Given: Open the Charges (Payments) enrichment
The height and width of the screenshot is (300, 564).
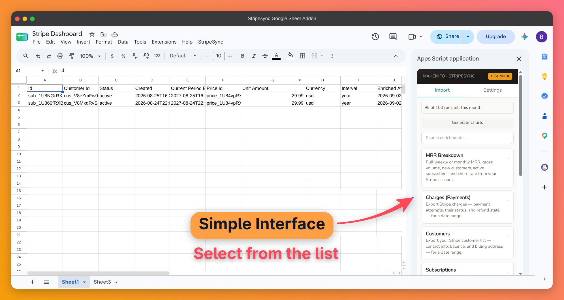Looking at the screenshot, I should 467,207.
